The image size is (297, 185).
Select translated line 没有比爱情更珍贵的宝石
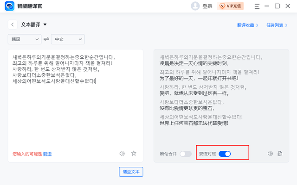click(187, 108)
